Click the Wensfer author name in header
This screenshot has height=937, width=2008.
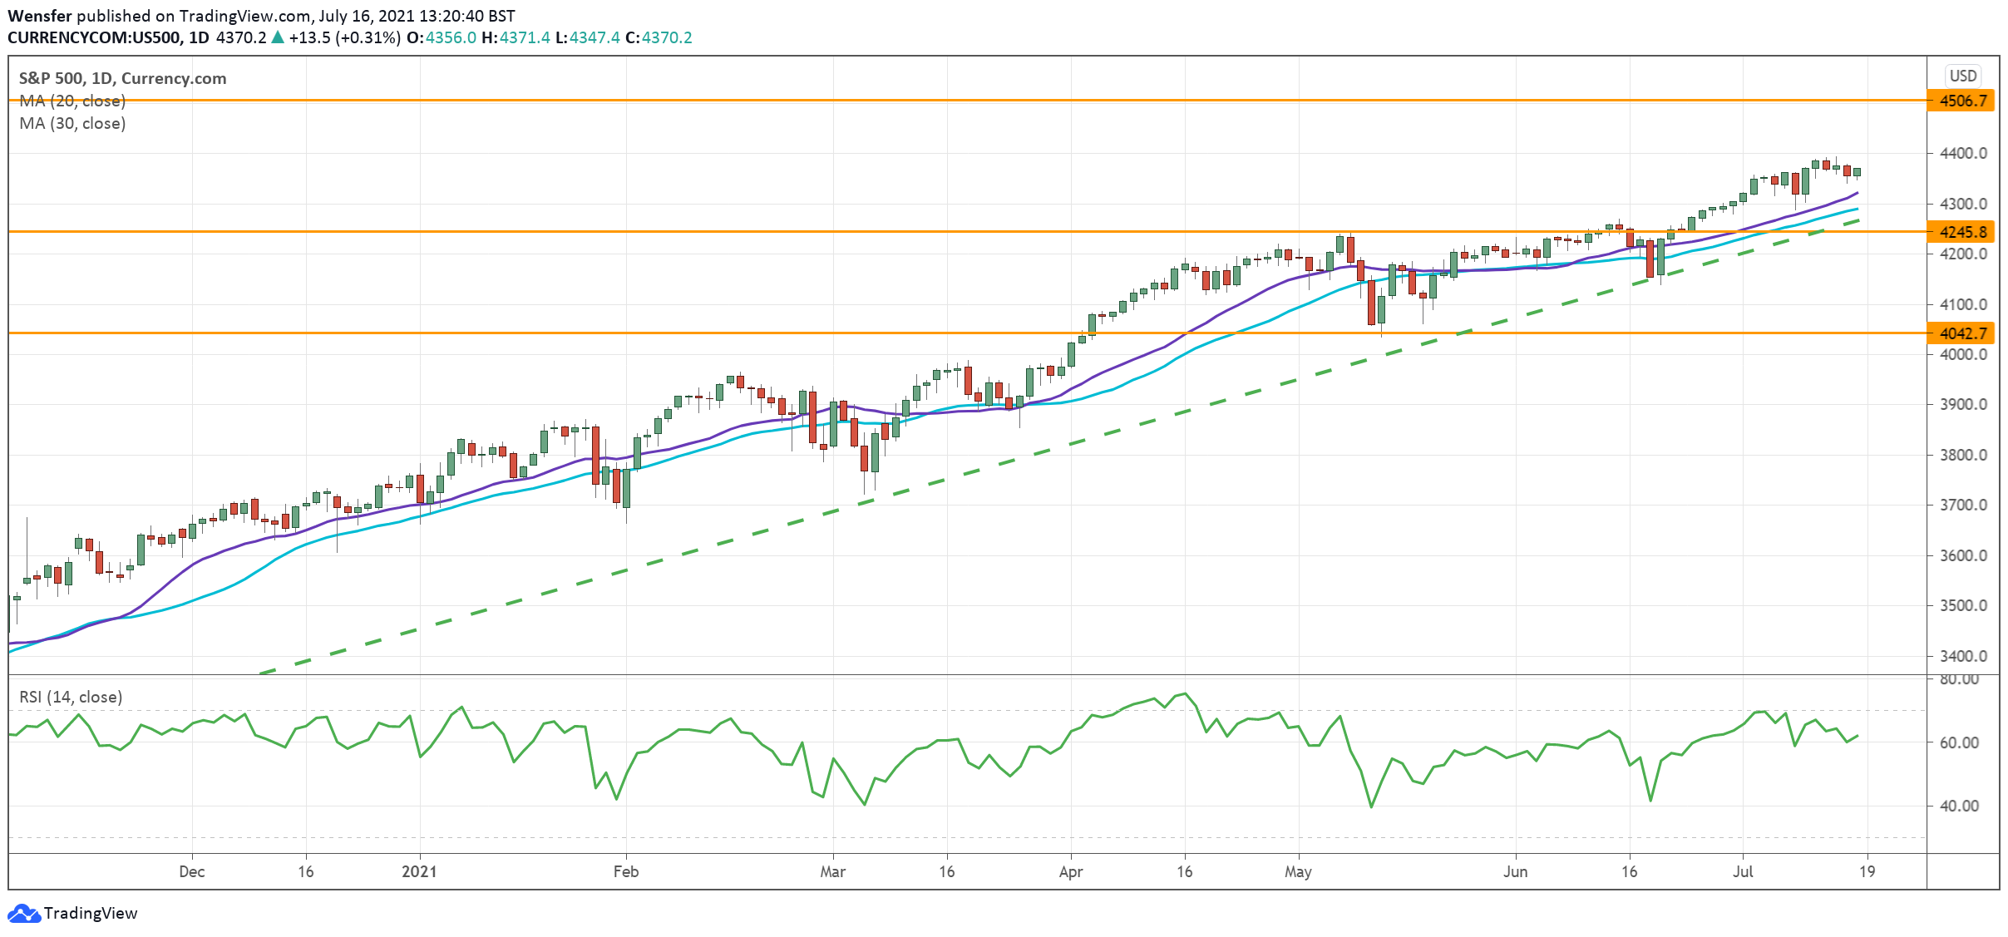coord(40,16)
